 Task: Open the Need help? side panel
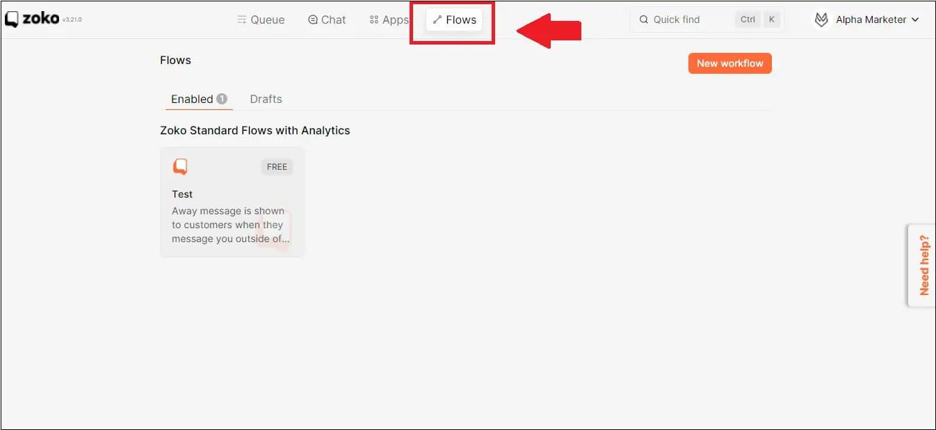(923, 265)
